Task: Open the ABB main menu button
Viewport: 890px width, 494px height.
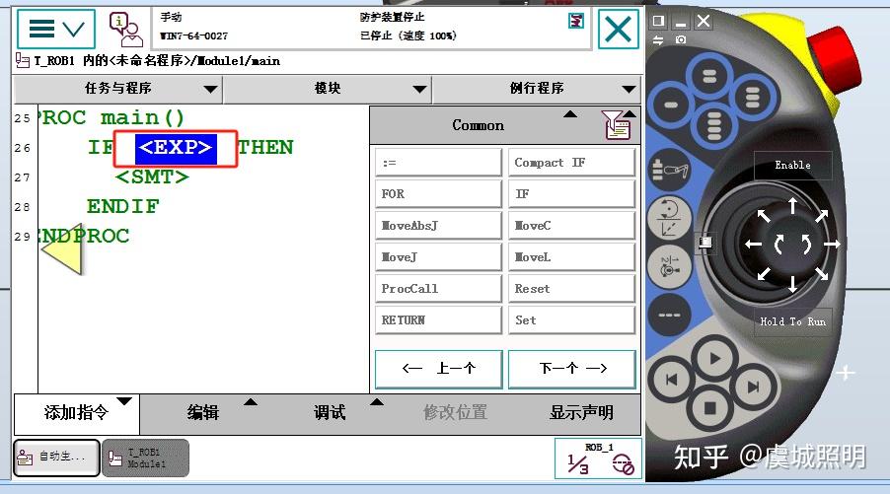Action: (56, 29)
